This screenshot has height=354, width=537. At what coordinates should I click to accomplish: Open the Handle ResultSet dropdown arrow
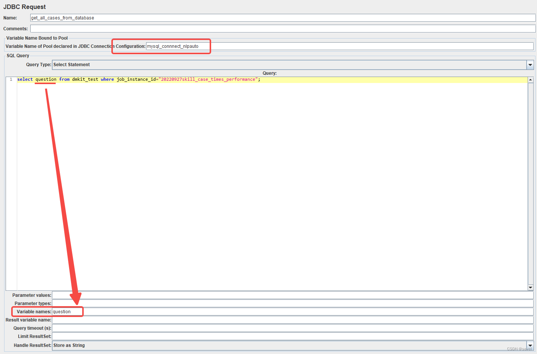530,345
